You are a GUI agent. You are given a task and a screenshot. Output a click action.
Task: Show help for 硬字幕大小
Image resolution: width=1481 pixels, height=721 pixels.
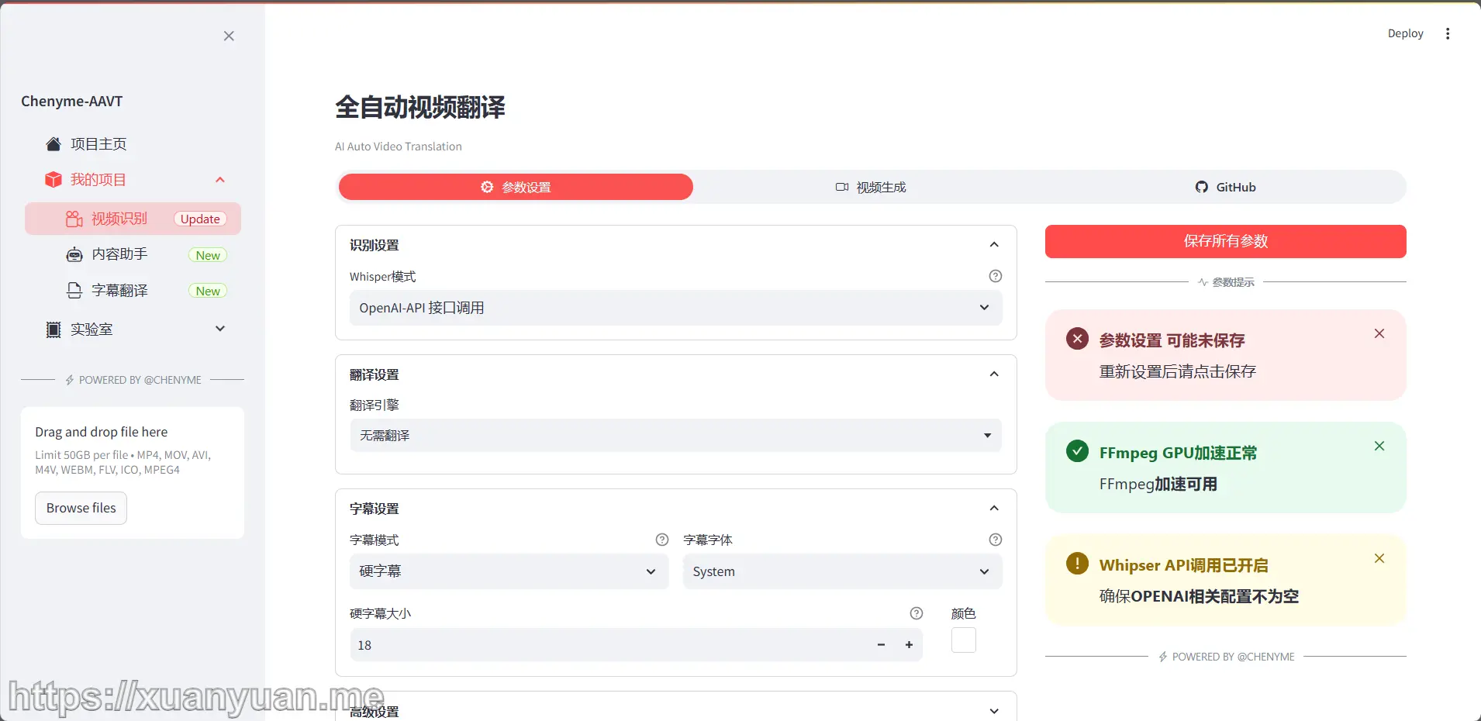coord(917,613)
